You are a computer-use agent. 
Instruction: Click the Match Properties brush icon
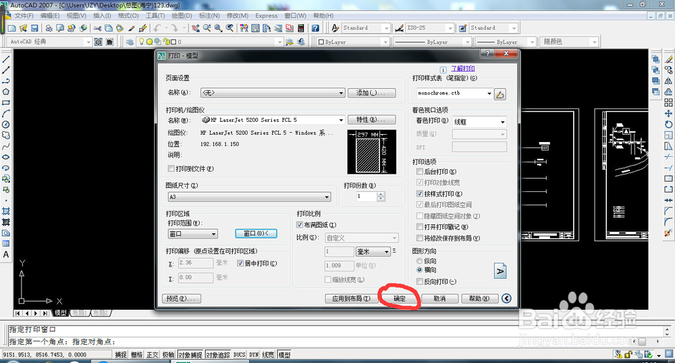click(x=132, y=28)
